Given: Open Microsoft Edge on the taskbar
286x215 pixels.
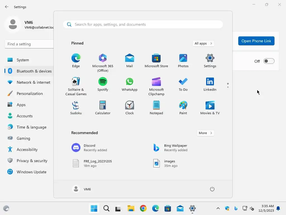Looking at the screenshot, I should pos(155,208).
